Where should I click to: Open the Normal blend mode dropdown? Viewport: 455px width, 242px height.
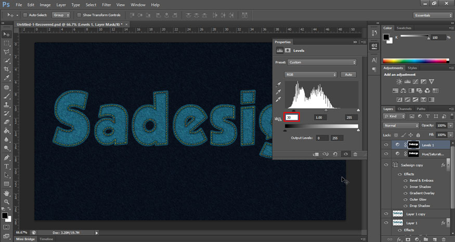tap(401, 126)
